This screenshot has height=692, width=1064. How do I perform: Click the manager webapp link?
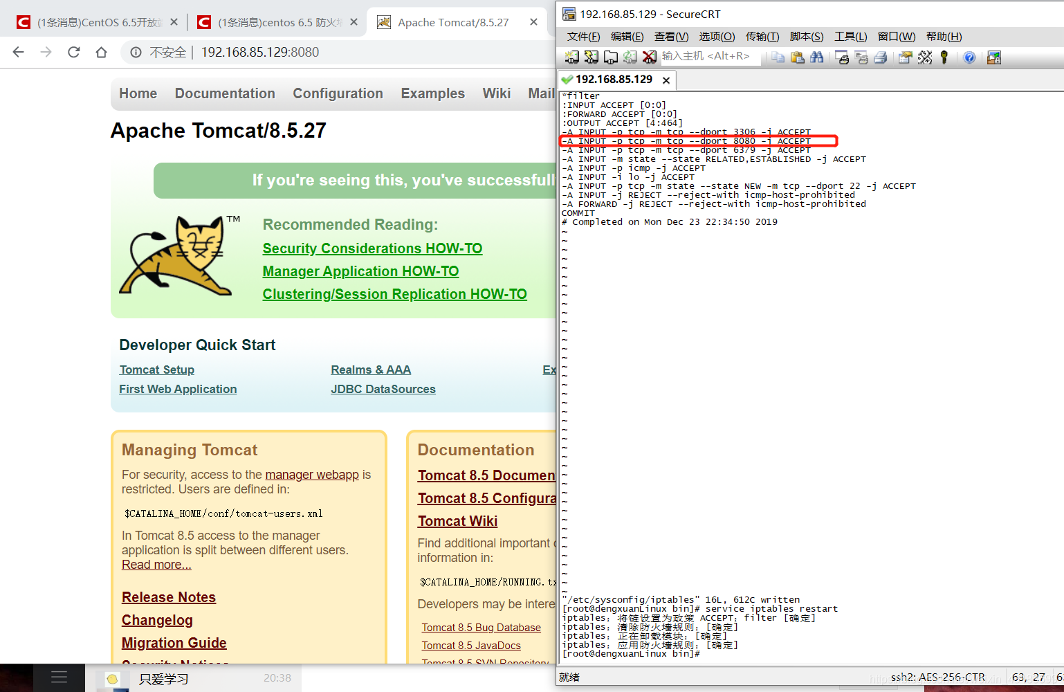312,475
